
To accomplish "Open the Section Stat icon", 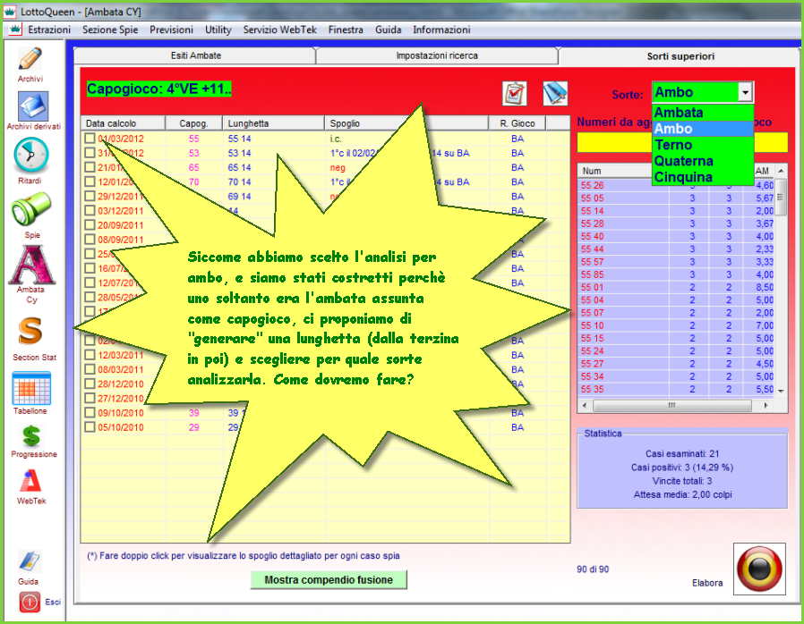I will tap(30, 331).
